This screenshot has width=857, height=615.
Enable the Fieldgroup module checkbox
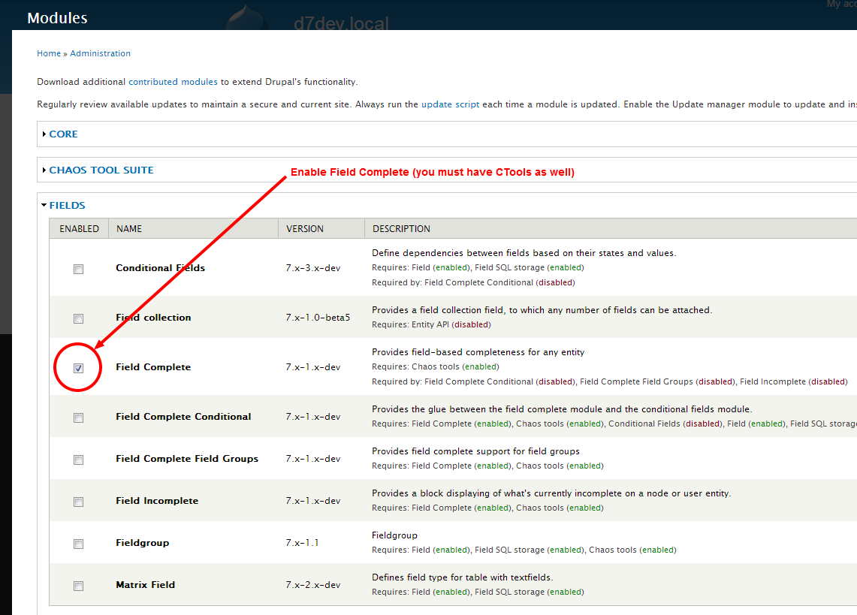pyautogui.click(x=79, y=544)
